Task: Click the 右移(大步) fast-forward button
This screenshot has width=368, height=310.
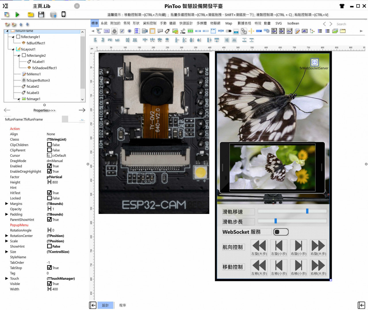Action: coord(318,267)
